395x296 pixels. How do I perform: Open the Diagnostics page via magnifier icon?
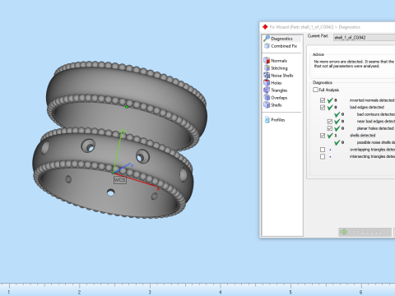click(x=267, y=38)
